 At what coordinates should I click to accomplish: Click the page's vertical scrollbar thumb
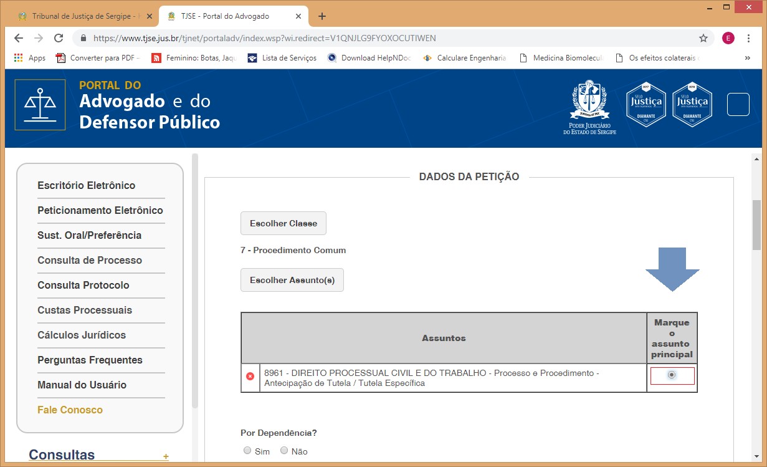coord(756,224)
